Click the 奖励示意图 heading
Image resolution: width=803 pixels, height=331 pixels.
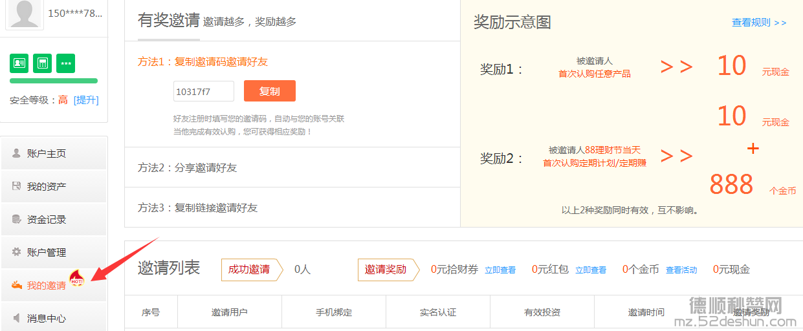[512, 22]
